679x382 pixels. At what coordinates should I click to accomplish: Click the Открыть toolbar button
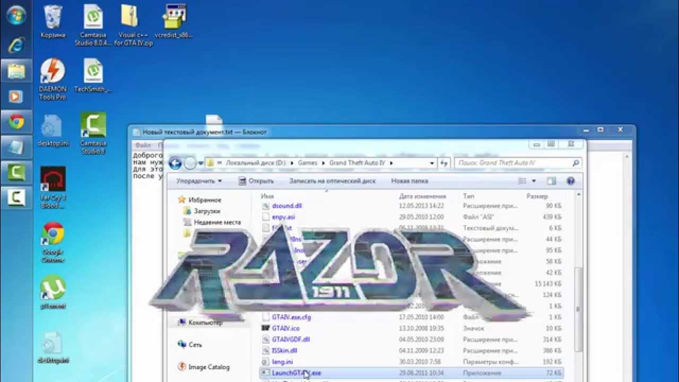(x=256, y=181)
